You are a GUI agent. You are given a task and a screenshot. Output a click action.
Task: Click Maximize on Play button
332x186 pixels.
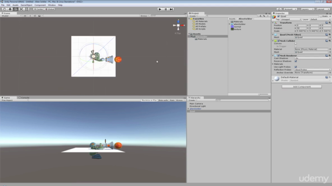click(x=149, y=100)
